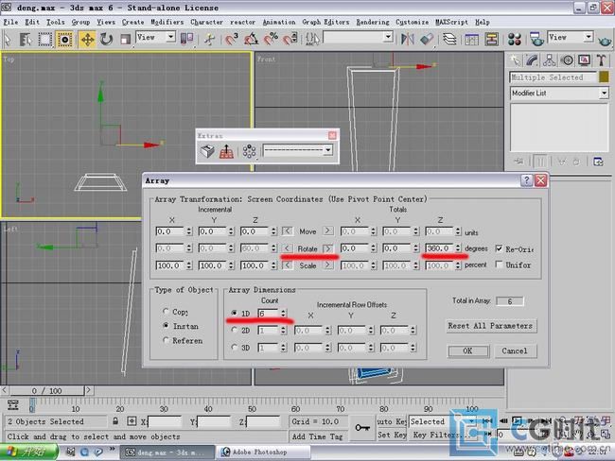Confirm the Array dialog with OK
Image resolution: width=615 pixels, height=461 pixels.
(468, 350)
